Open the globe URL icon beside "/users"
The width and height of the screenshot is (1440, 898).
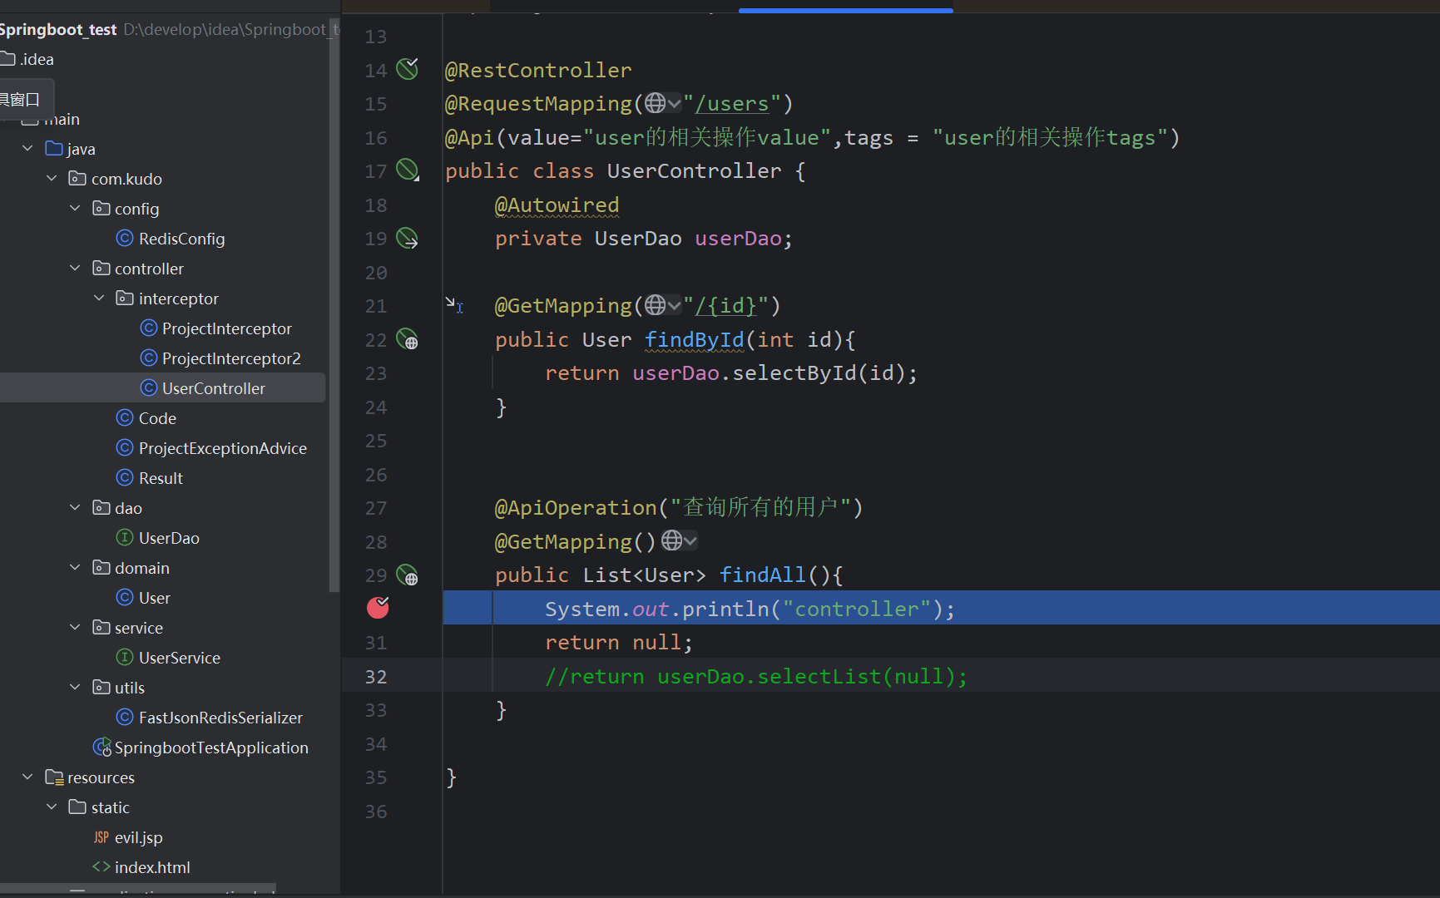663,103
